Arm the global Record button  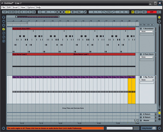pyautogui.click(x=64, y=12)
